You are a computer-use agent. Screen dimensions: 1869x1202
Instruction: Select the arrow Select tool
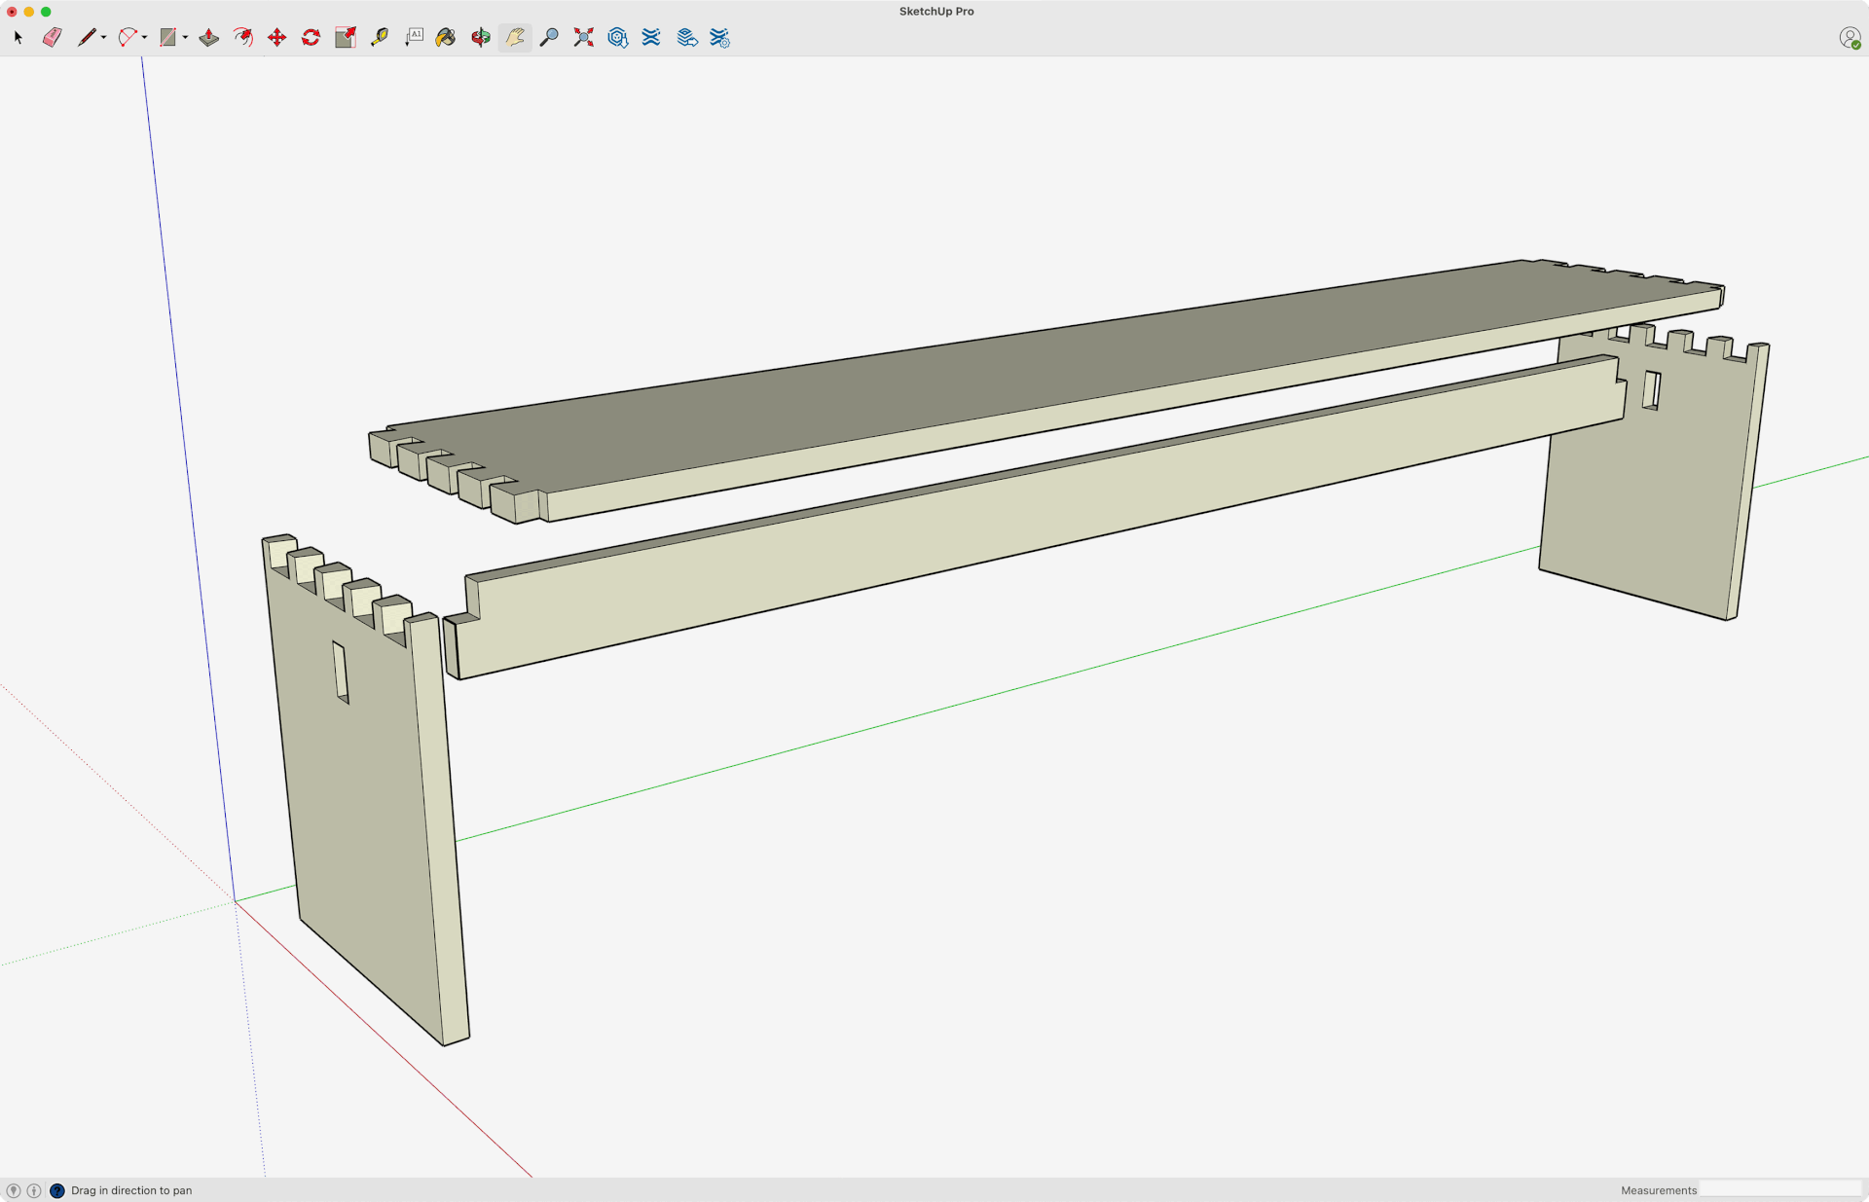click(18, 37)
